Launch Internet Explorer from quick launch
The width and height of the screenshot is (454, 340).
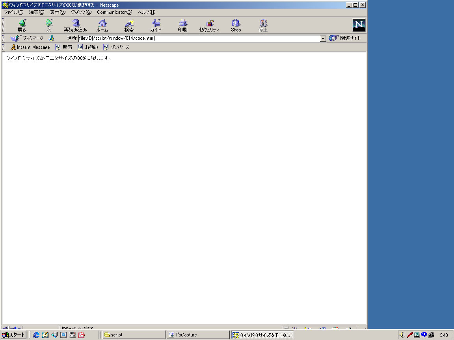tap(36, 335)
